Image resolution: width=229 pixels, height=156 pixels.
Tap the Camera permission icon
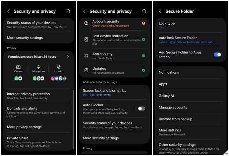(18, 67)
